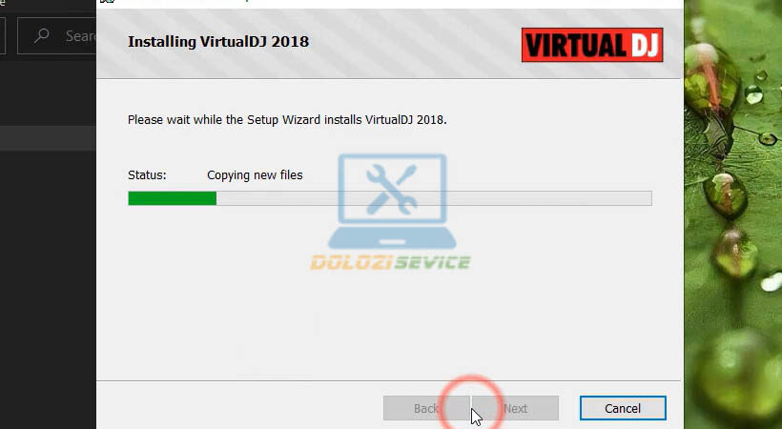Click the Copying new files status text
The width and height of the screenshot is (782, 429).
pos(255,175)
